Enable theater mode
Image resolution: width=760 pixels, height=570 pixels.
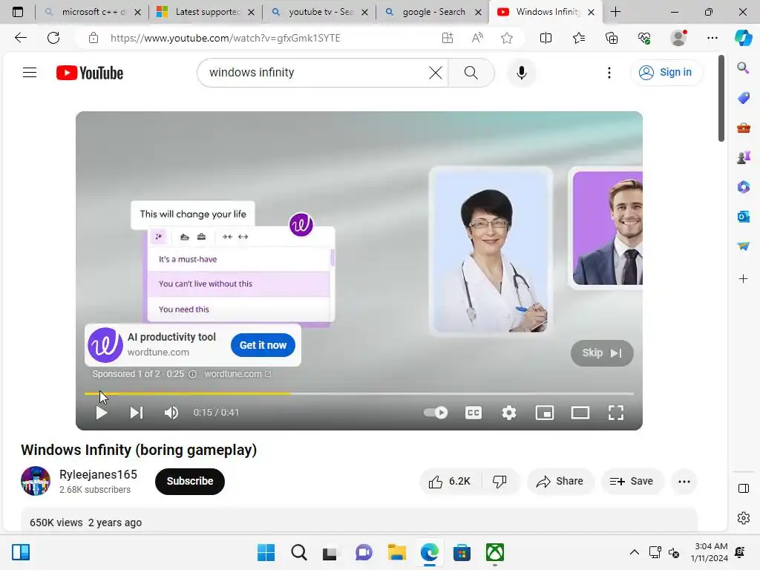coord(580,413)
